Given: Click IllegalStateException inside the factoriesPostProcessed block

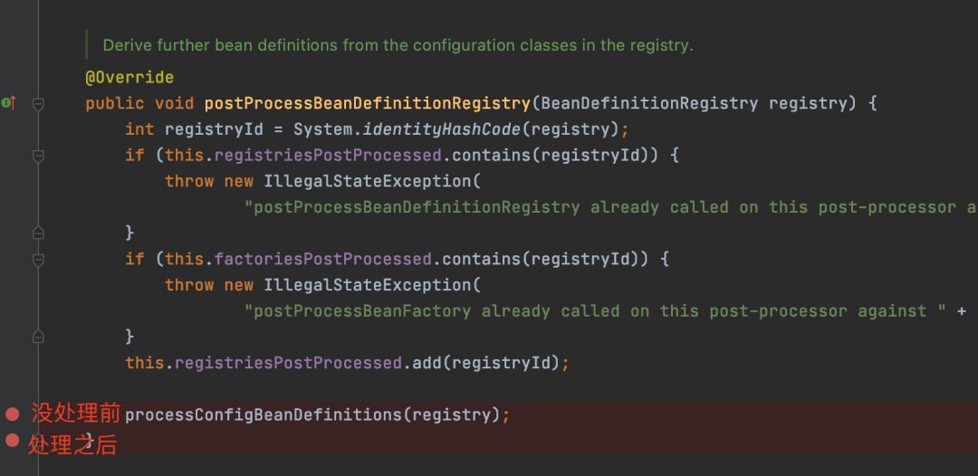Looking at the screenshot, I should coord(368,285).
